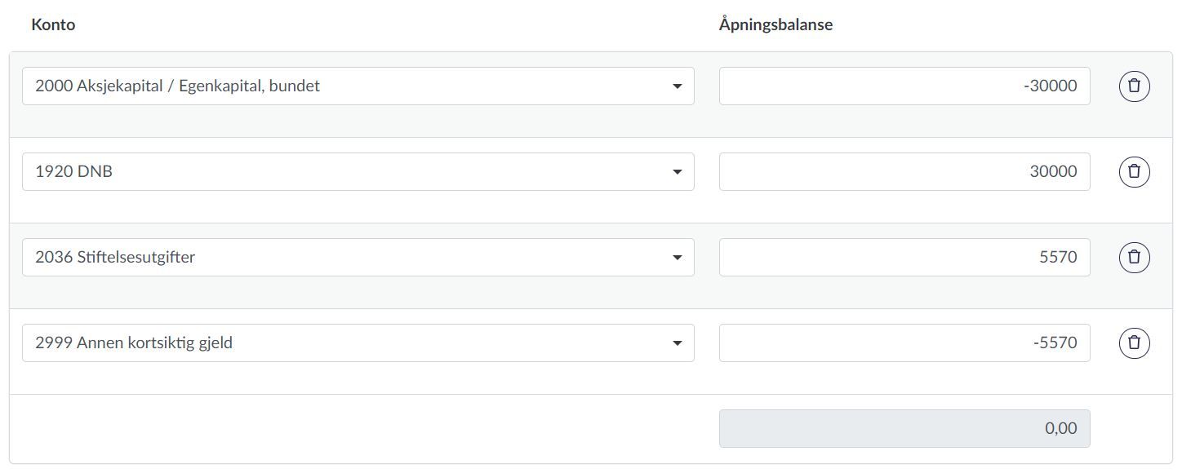The width and height of the screenshot is (1182, 473).
Task: Click the 2999 Annen kortsiktig gjeld arrow
Action: (677, 343)
